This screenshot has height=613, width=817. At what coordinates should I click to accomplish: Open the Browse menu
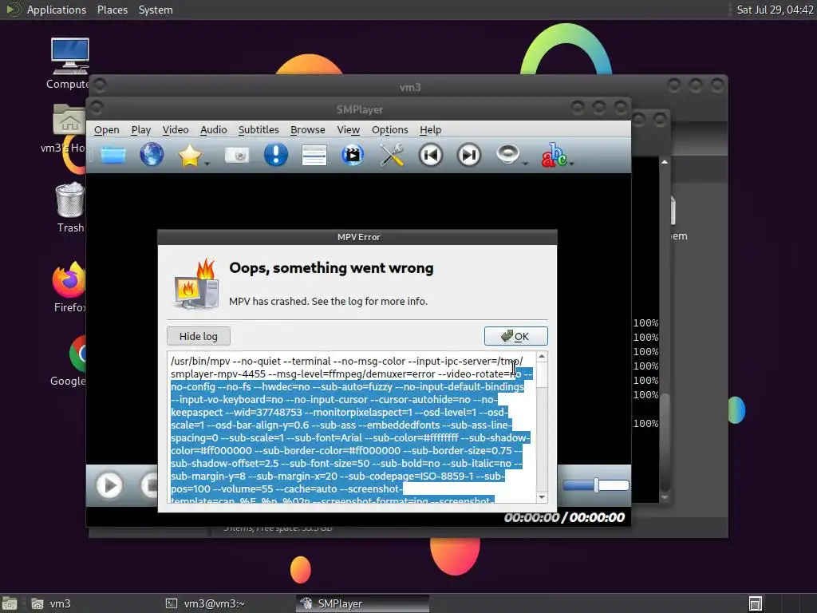coord(307,130)
